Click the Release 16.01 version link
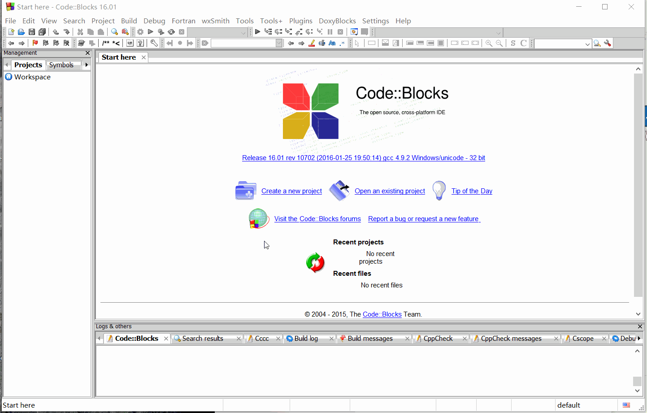Image resolution: width=647 pixels, height=413 pixels. click(364, 158)
